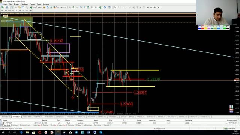This screenshot has width=240, height=135.
Task: Click the periods clock icon
Action: pos(105,7)
